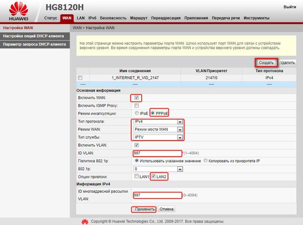
Task: Select the PPPoE encapsulation radio button
Action: pos(153,113)
